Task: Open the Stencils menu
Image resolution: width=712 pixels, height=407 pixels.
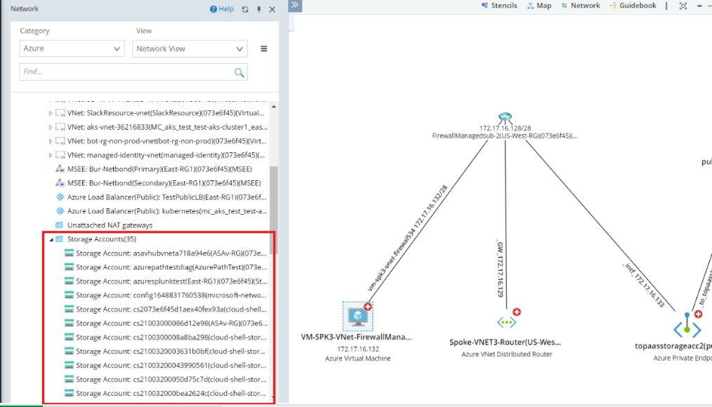Action: click(499, 6)
